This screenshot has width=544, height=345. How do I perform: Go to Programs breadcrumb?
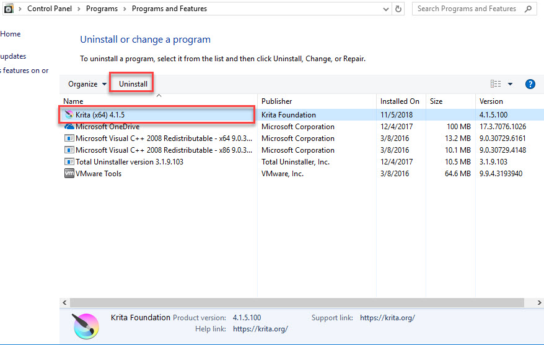[102, 9]
